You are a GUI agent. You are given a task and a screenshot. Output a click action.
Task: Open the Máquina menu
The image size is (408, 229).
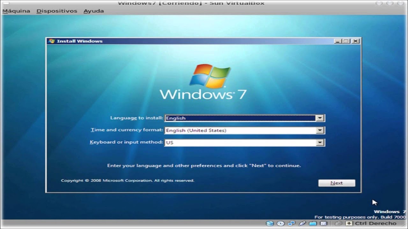pyautogui.click(x=16, y=11)
